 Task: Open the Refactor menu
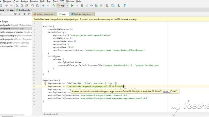click(x=34, y=1)
